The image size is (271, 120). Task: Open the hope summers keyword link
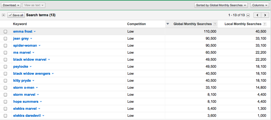(x=26, y=101)
